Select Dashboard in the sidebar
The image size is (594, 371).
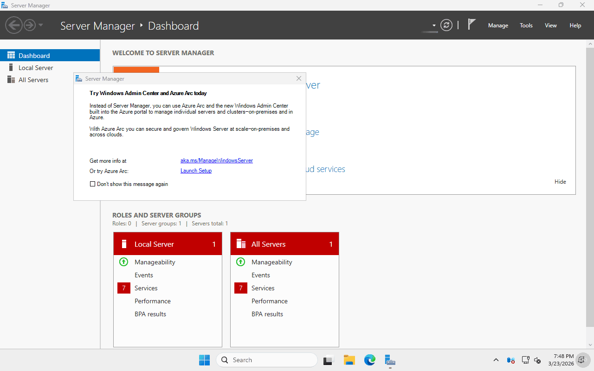click(x=34, y=55)
